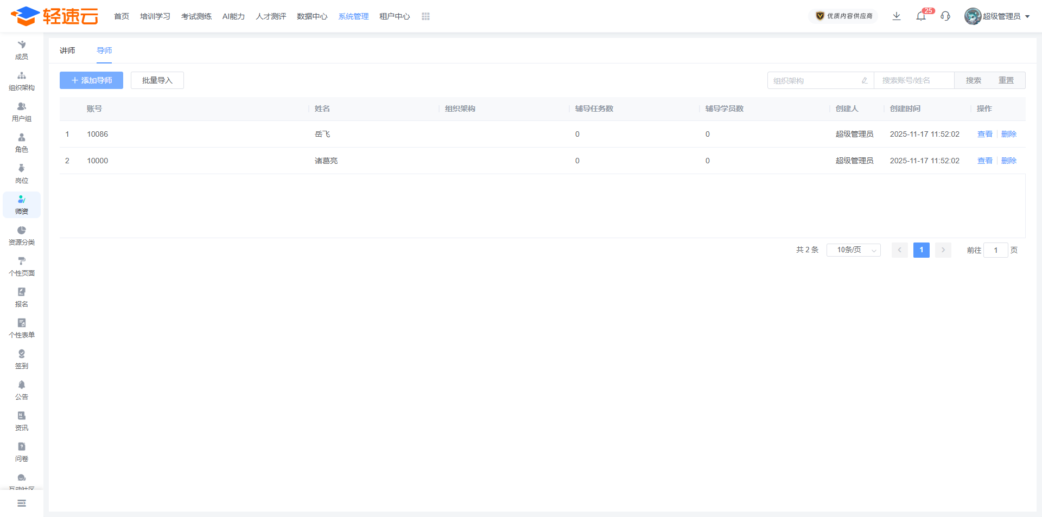
Task: Click the 批量导入 button
Action: click(157, 80)
